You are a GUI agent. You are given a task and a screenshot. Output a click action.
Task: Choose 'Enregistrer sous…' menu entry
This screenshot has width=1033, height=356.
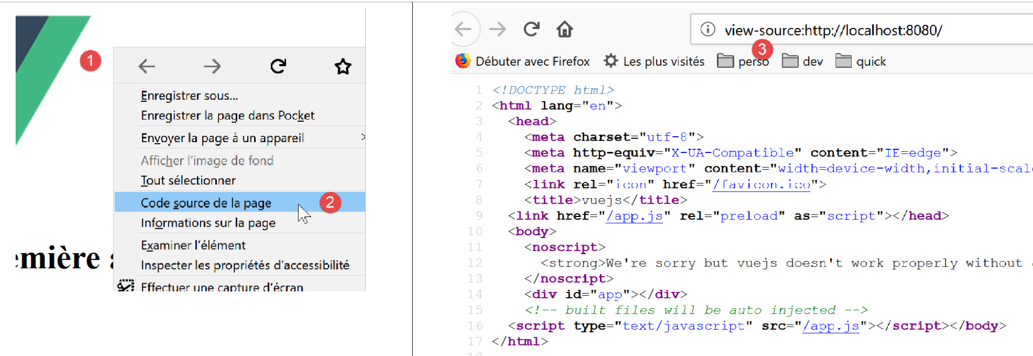pyautogui.click(x=189, y=96)
